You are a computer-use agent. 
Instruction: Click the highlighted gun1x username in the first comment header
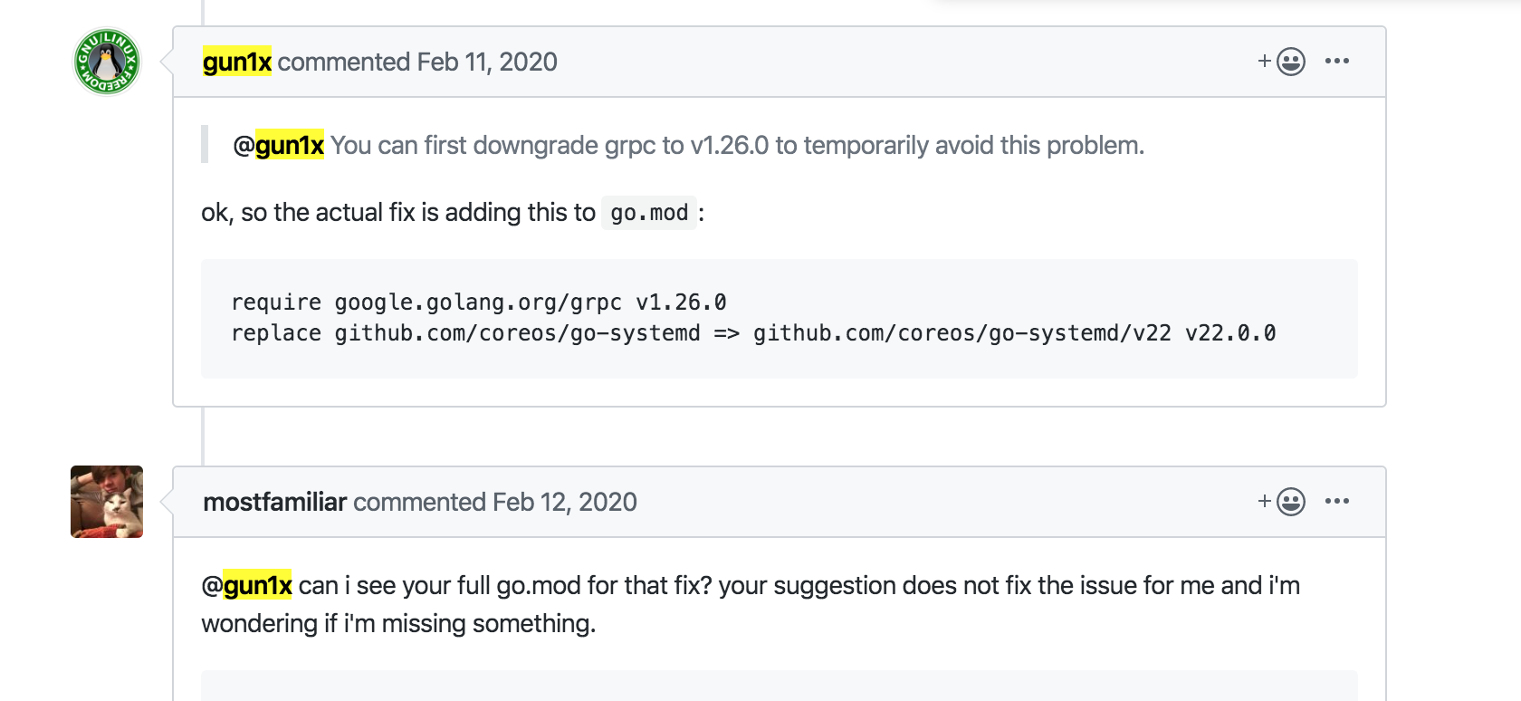point(235,62)
